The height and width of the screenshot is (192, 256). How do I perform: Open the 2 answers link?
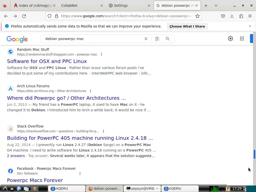click(x=16, y=156)
